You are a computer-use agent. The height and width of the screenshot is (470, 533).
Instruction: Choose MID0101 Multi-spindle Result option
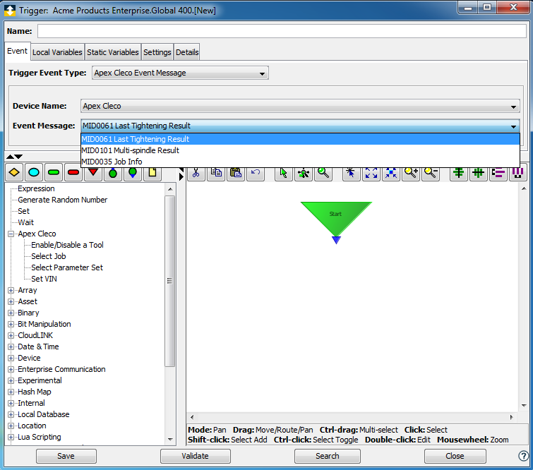pos(300,150)
